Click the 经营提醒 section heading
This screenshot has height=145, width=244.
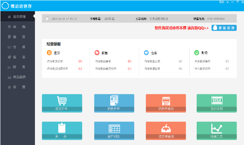[x=54, y=44]
